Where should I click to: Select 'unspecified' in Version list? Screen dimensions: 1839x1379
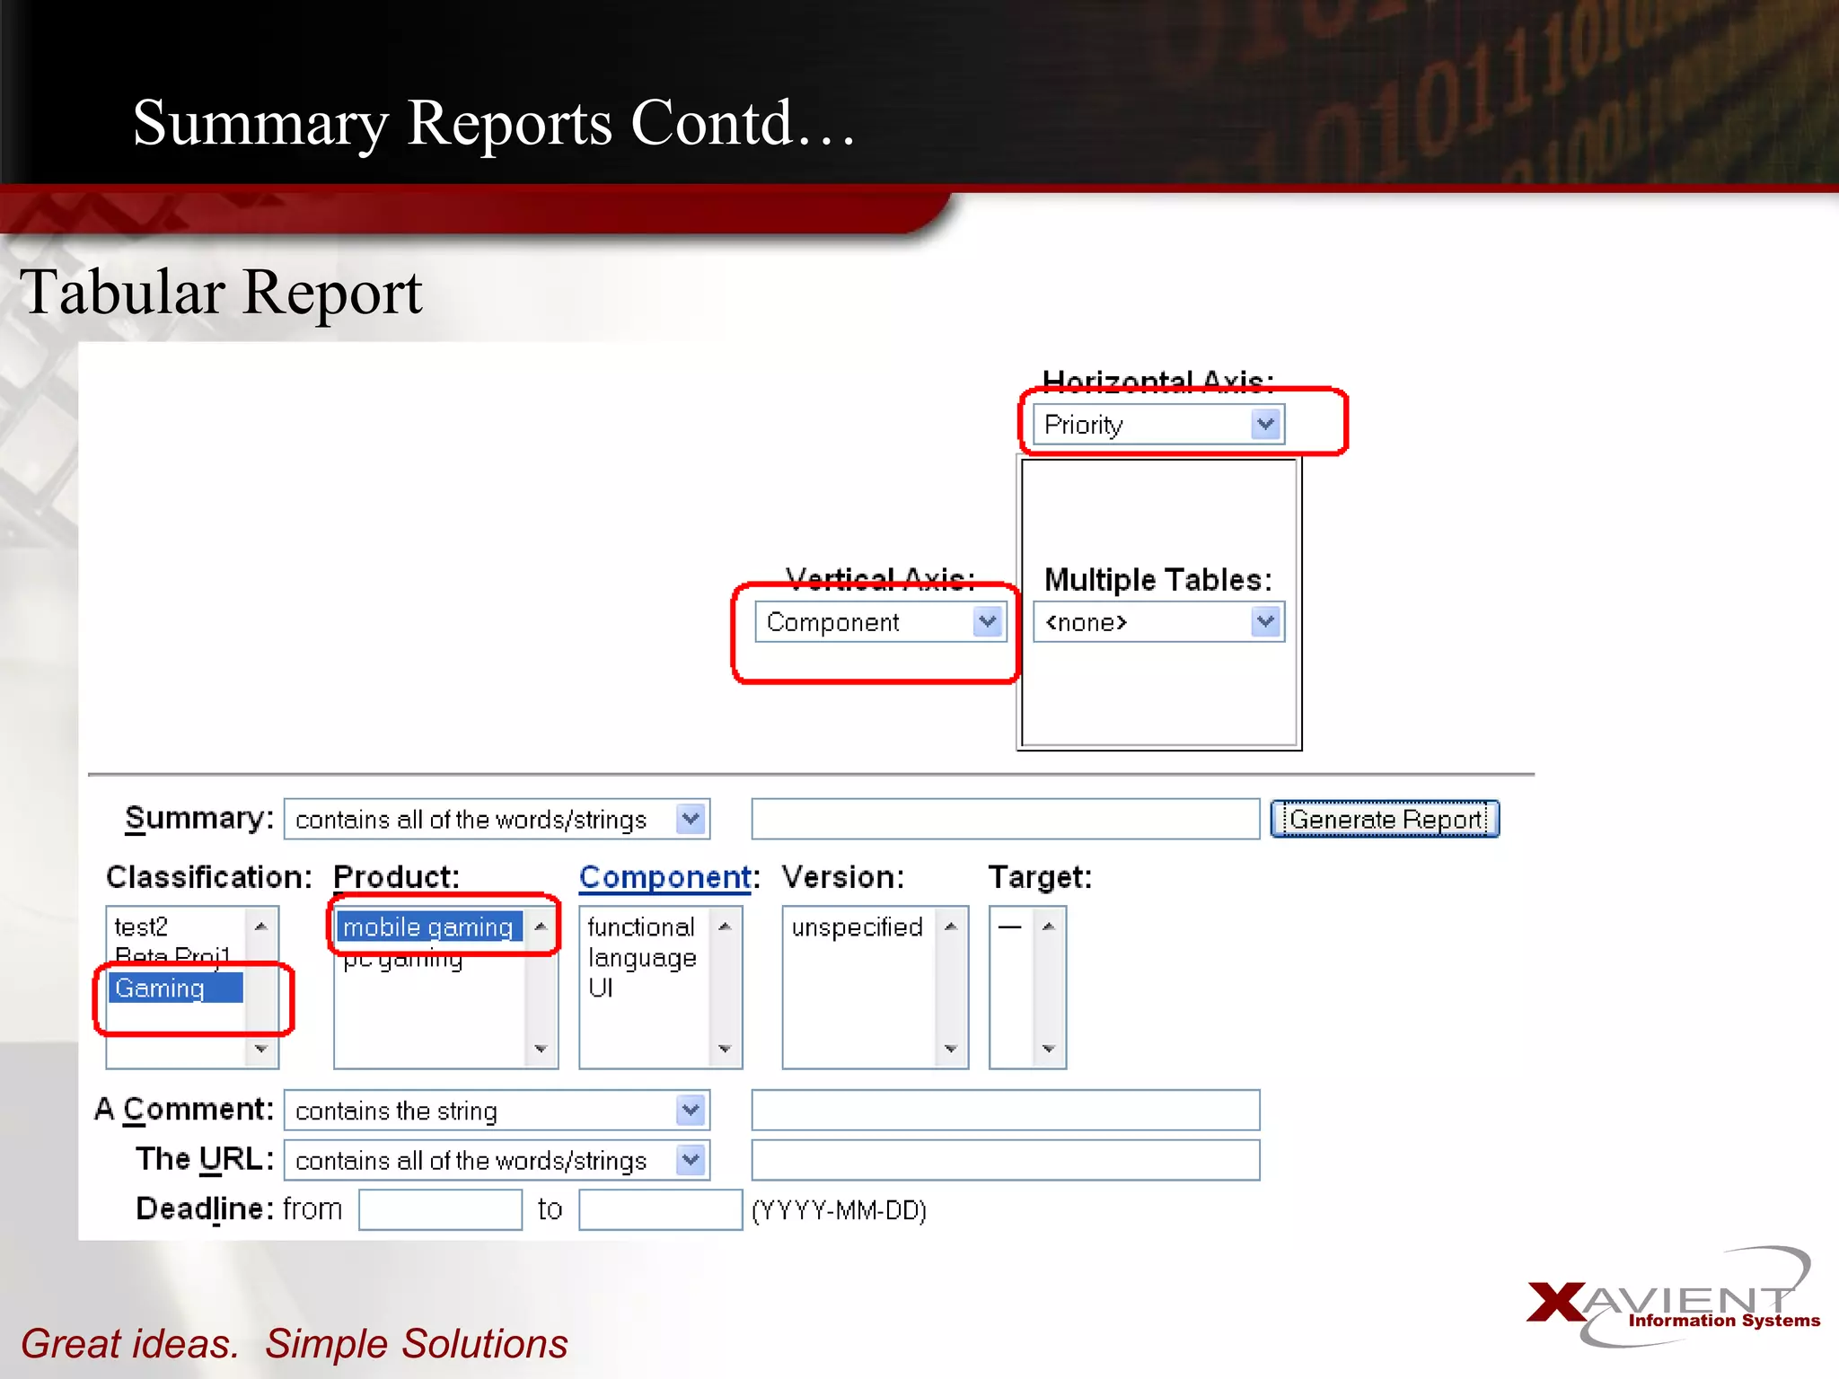[857, 927]
